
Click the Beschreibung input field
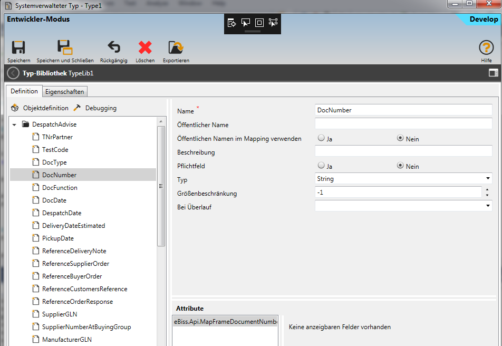click(x=403, y=151)
